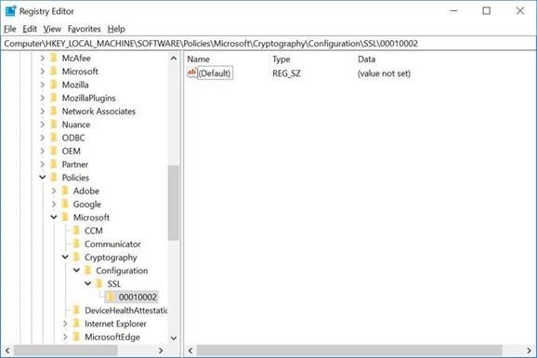
Task: Collapse the Cryptography key
Action: click(65, 257)
